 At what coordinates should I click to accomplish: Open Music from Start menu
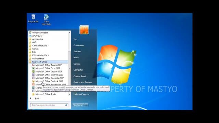click(x=76, y=57)
